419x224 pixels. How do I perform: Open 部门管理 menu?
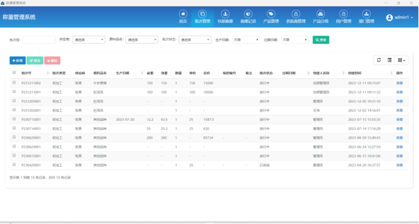click(x=366, y=17)
